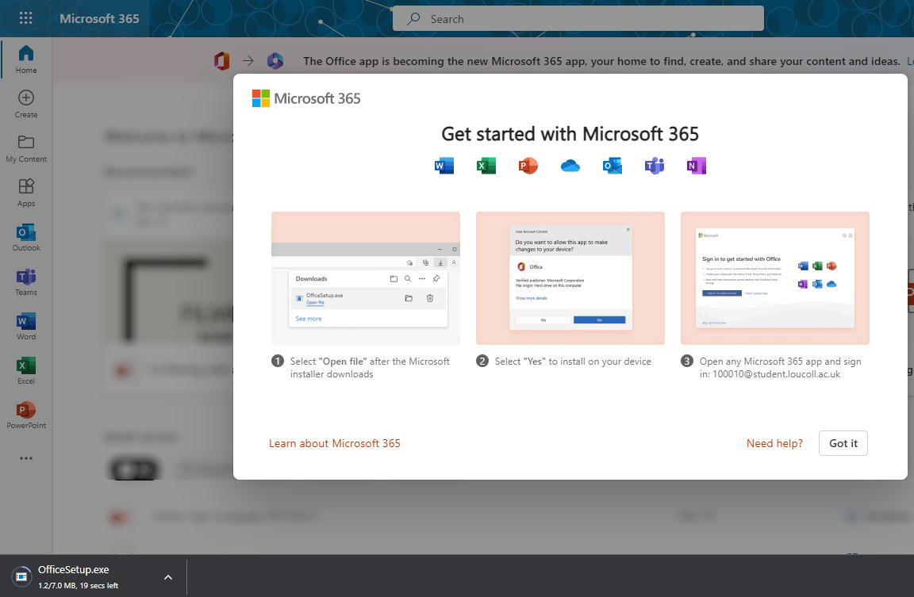Click the step 3 sign-in instruction text
Viewport: 914px width, 597px height.
[x=780, y=368]
